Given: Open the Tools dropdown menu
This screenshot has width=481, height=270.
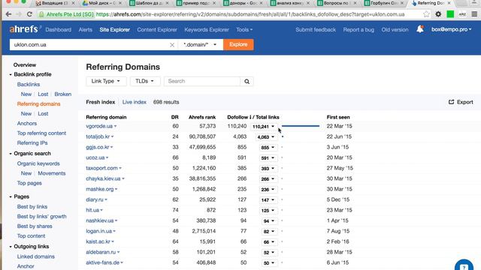Looking at the screenshot, I should [x=244, y=30].
